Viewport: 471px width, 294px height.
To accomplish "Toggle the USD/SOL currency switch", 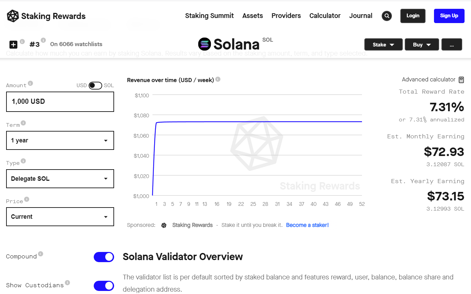I will [x=95, y=85].
